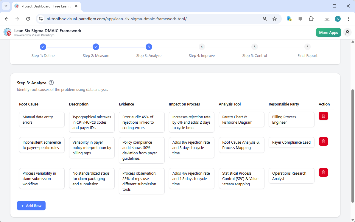The height and width of the screenshot is (222, 355).
Task: Delete the Process variability row
Action: tap(323, 172)
